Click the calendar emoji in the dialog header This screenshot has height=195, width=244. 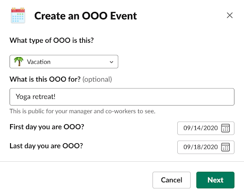18,15
